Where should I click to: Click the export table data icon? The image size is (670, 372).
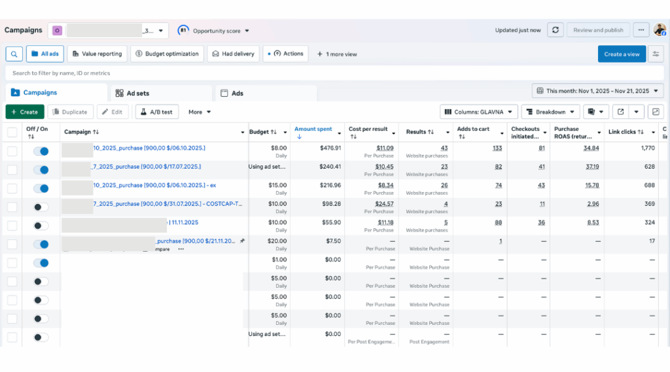[x=621, y=112]
